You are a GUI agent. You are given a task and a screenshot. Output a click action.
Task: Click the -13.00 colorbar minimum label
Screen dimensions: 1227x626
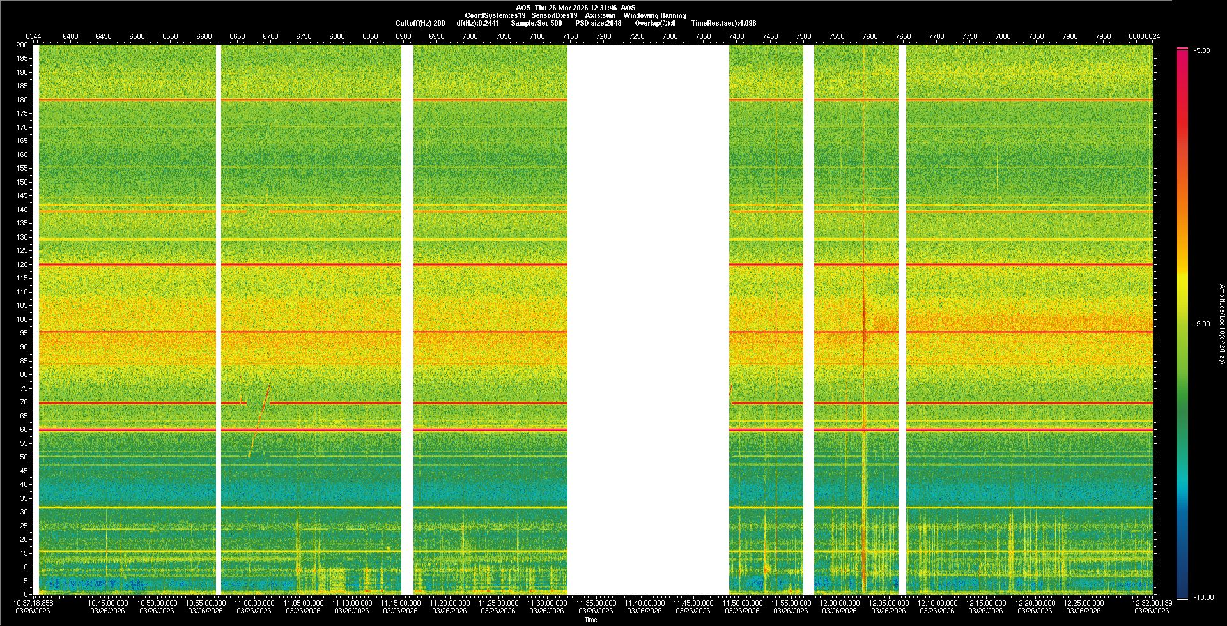(x=1203, y=597)
